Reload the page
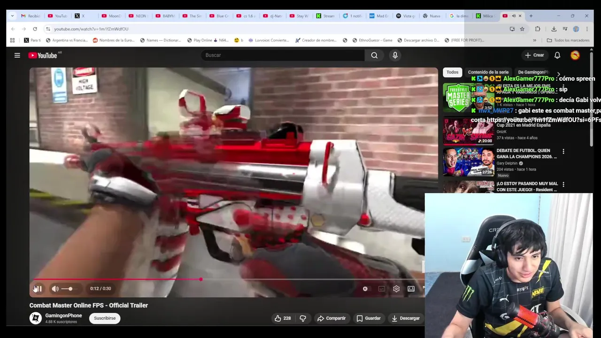Image resolution: width=601 pixels, height=338 pixels. click(x=35, y=29)
